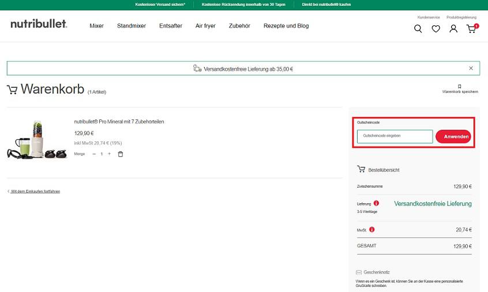Viewport: 488px width, 292px height.
Task: Click the nutribullet logo
Action: [x=39, y=24]
